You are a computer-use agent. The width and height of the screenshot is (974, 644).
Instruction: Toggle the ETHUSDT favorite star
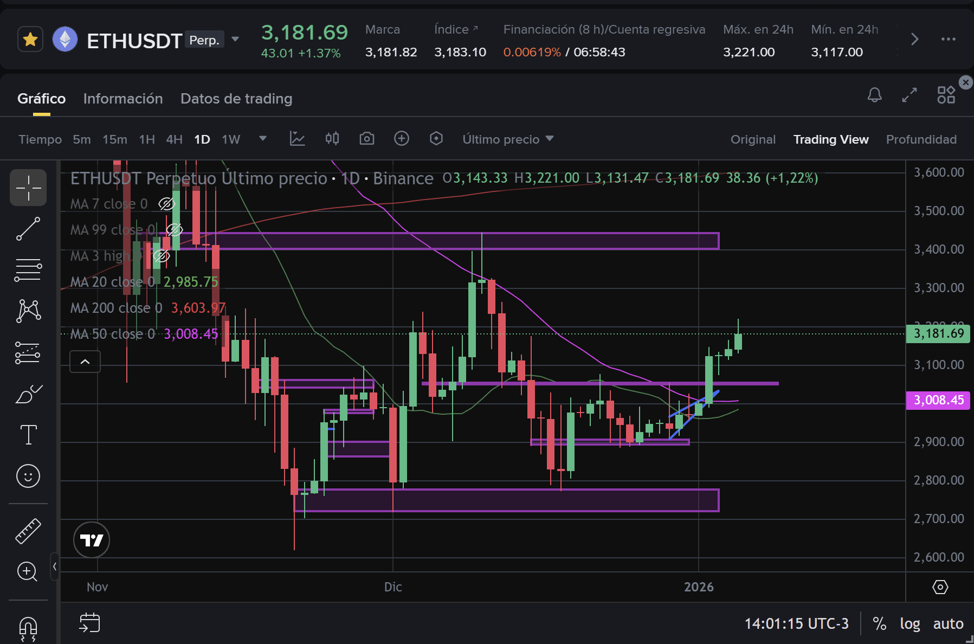30,39
